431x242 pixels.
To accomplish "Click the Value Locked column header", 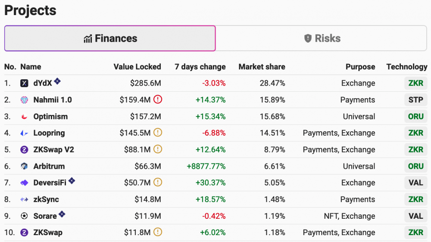I will (x=137, y=67).
